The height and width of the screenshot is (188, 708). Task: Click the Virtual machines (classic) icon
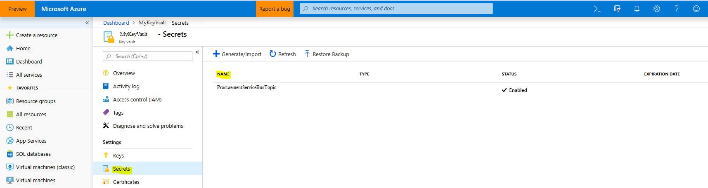10,167
